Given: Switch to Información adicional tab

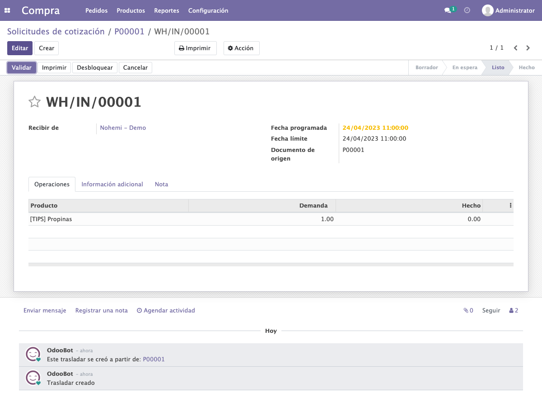Looking at the screenshot, I should point(112,185).
